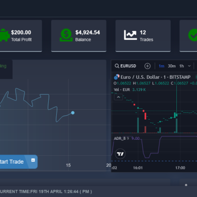
Task: Click the Trades label
Action: tap(146, 40)
